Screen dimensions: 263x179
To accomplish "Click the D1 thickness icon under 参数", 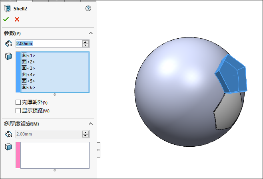I will (x=8, y=44).
